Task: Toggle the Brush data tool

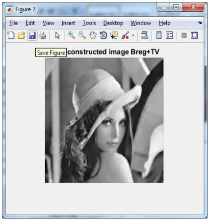Action: coord(125,35)
